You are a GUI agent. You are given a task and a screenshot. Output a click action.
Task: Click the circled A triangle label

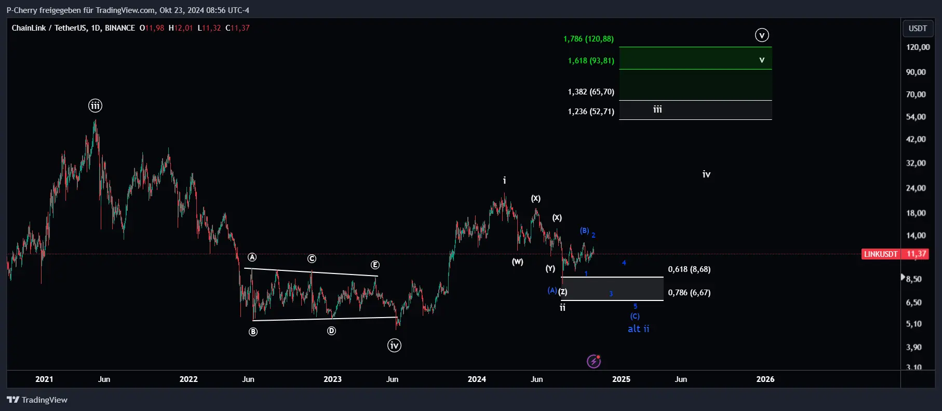pos(252,257)
